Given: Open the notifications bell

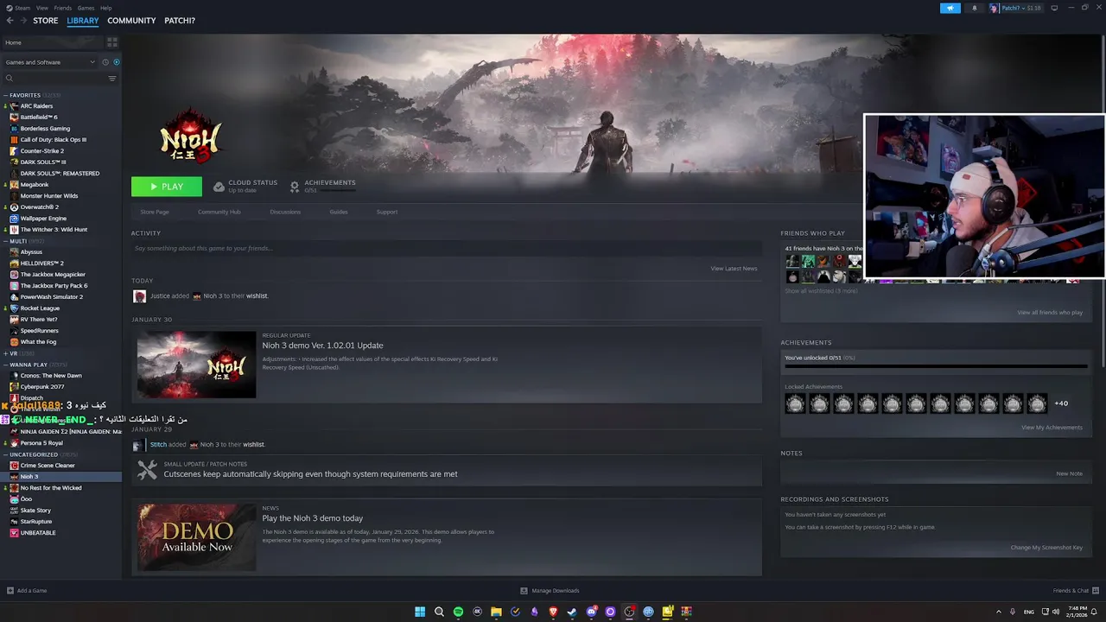Looking at the screenshot, I should [x=975, y=8].
